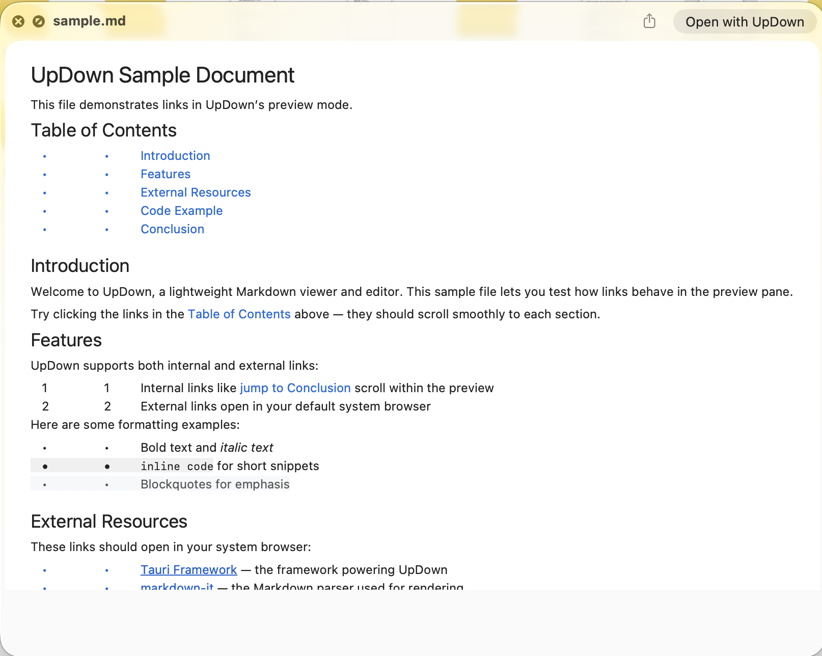Click These links should open sentence
Screen dimensions: 822x656
171,547
